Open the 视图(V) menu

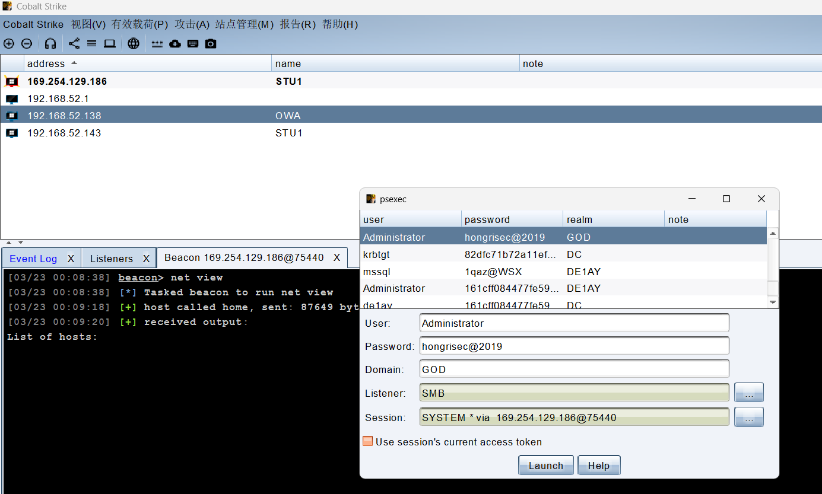(88, 24)
